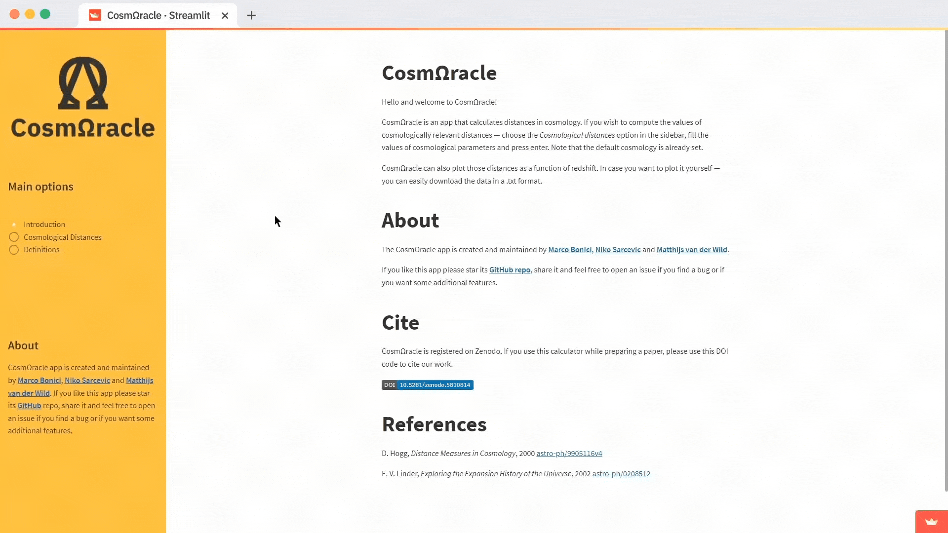The width and height of the screenshot is (948, 533).
Task: Click the green macOS fullscreen window button
Action: point(45,14)
